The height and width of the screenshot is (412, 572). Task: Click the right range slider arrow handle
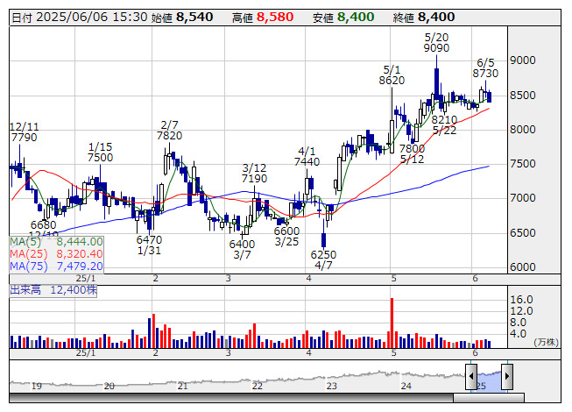pos(507,376)
